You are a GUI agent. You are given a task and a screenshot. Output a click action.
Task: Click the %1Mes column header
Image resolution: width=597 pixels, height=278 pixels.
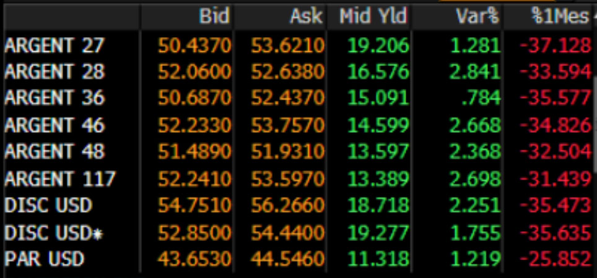559,17
